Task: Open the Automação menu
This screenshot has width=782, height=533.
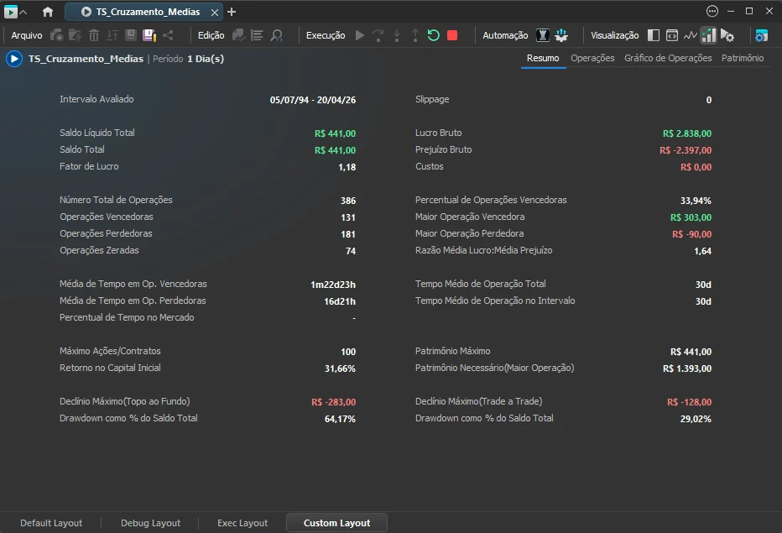Action: coord(505,35)
